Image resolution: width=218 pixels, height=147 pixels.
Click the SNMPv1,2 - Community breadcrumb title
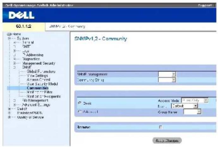point(67,26)
